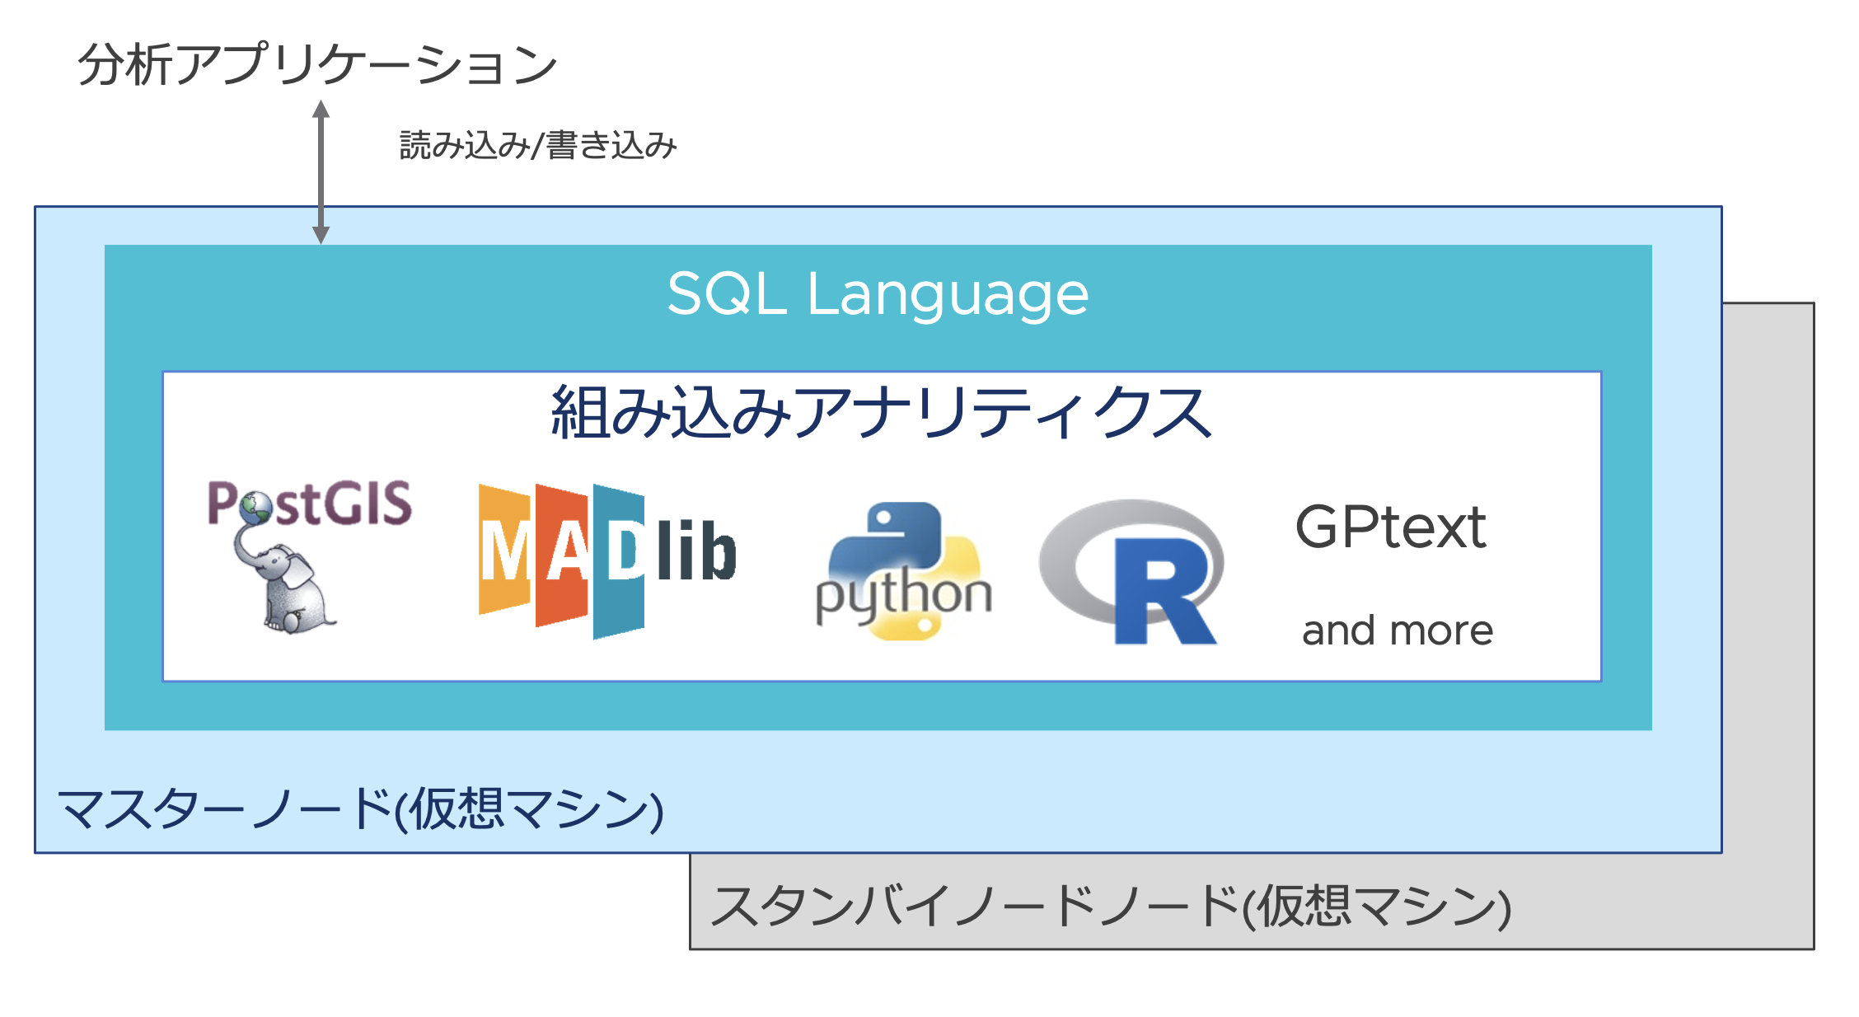Viewport: 1859px width, 1017px height.
Task: Click the R language logo
Action: [1133, 571]
